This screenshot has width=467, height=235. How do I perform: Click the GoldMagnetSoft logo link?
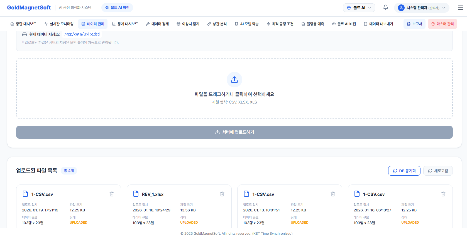pyautogui.click(x=29, y=7)
